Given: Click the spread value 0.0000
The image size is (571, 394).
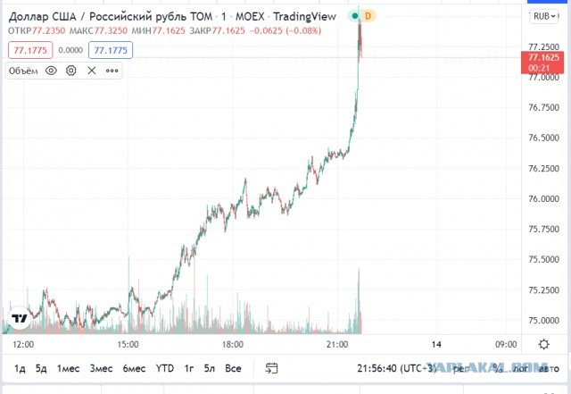Looking at the screenshot, I should coord(70,50).
